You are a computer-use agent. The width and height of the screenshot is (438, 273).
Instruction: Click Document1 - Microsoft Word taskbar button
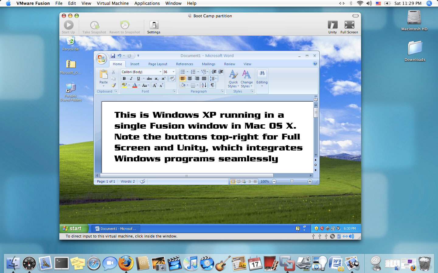coord(116,229)
